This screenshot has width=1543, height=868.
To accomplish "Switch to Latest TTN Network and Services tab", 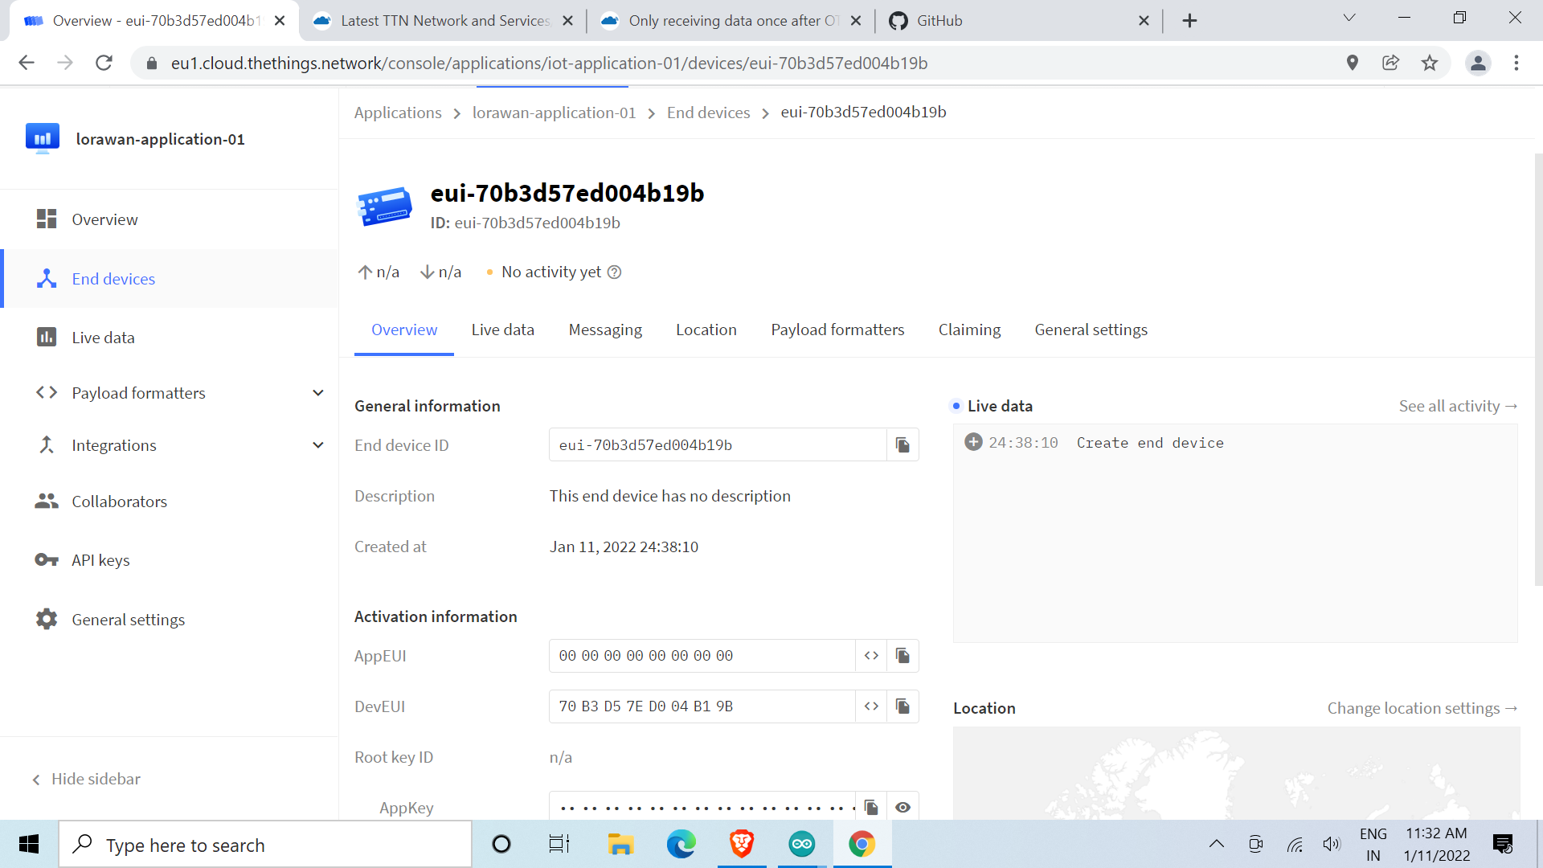I will click(443, 21).
